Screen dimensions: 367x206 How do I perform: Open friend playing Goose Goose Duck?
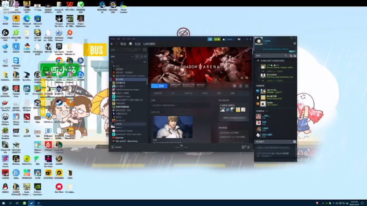(x=276, y=98)
